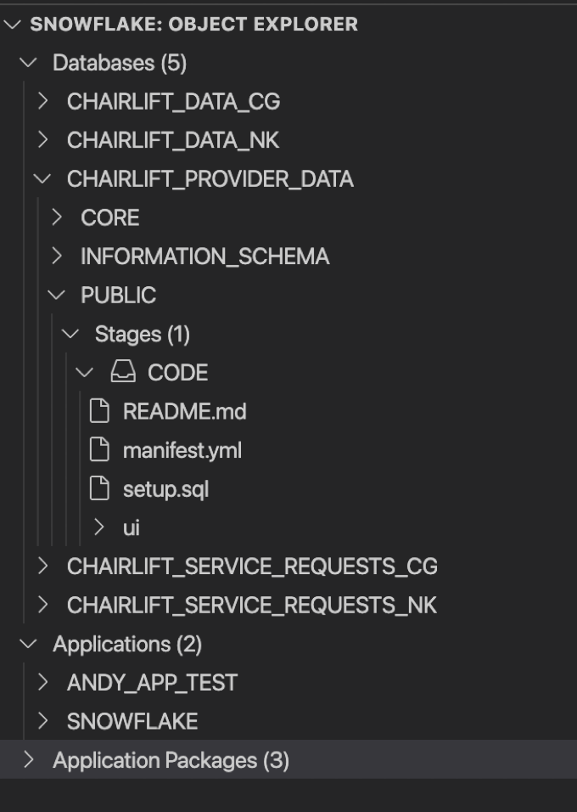The height and width of the screenshot is (812, 577).
Task: Expand the CORE schema
Action: point(58,217)
